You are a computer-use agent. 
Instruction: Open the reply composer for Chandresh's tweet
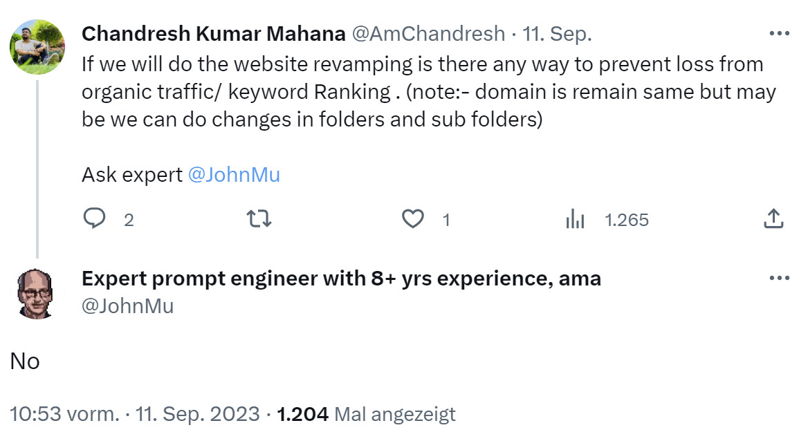(95, 218)
